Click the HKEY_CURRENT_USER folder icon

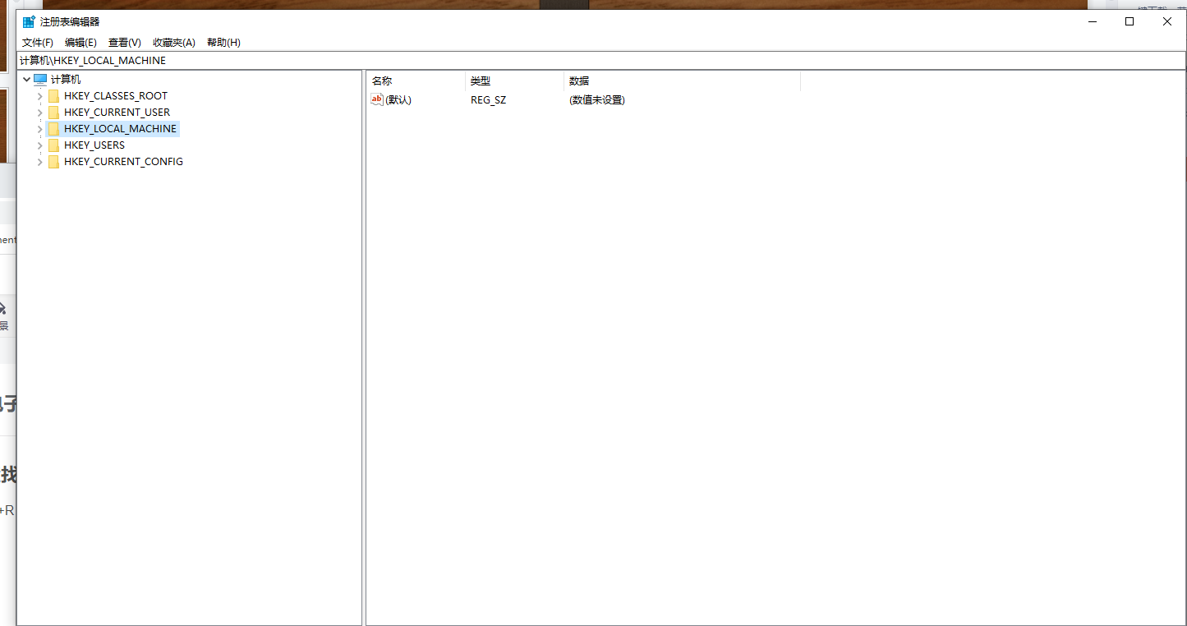pos(54,113)
